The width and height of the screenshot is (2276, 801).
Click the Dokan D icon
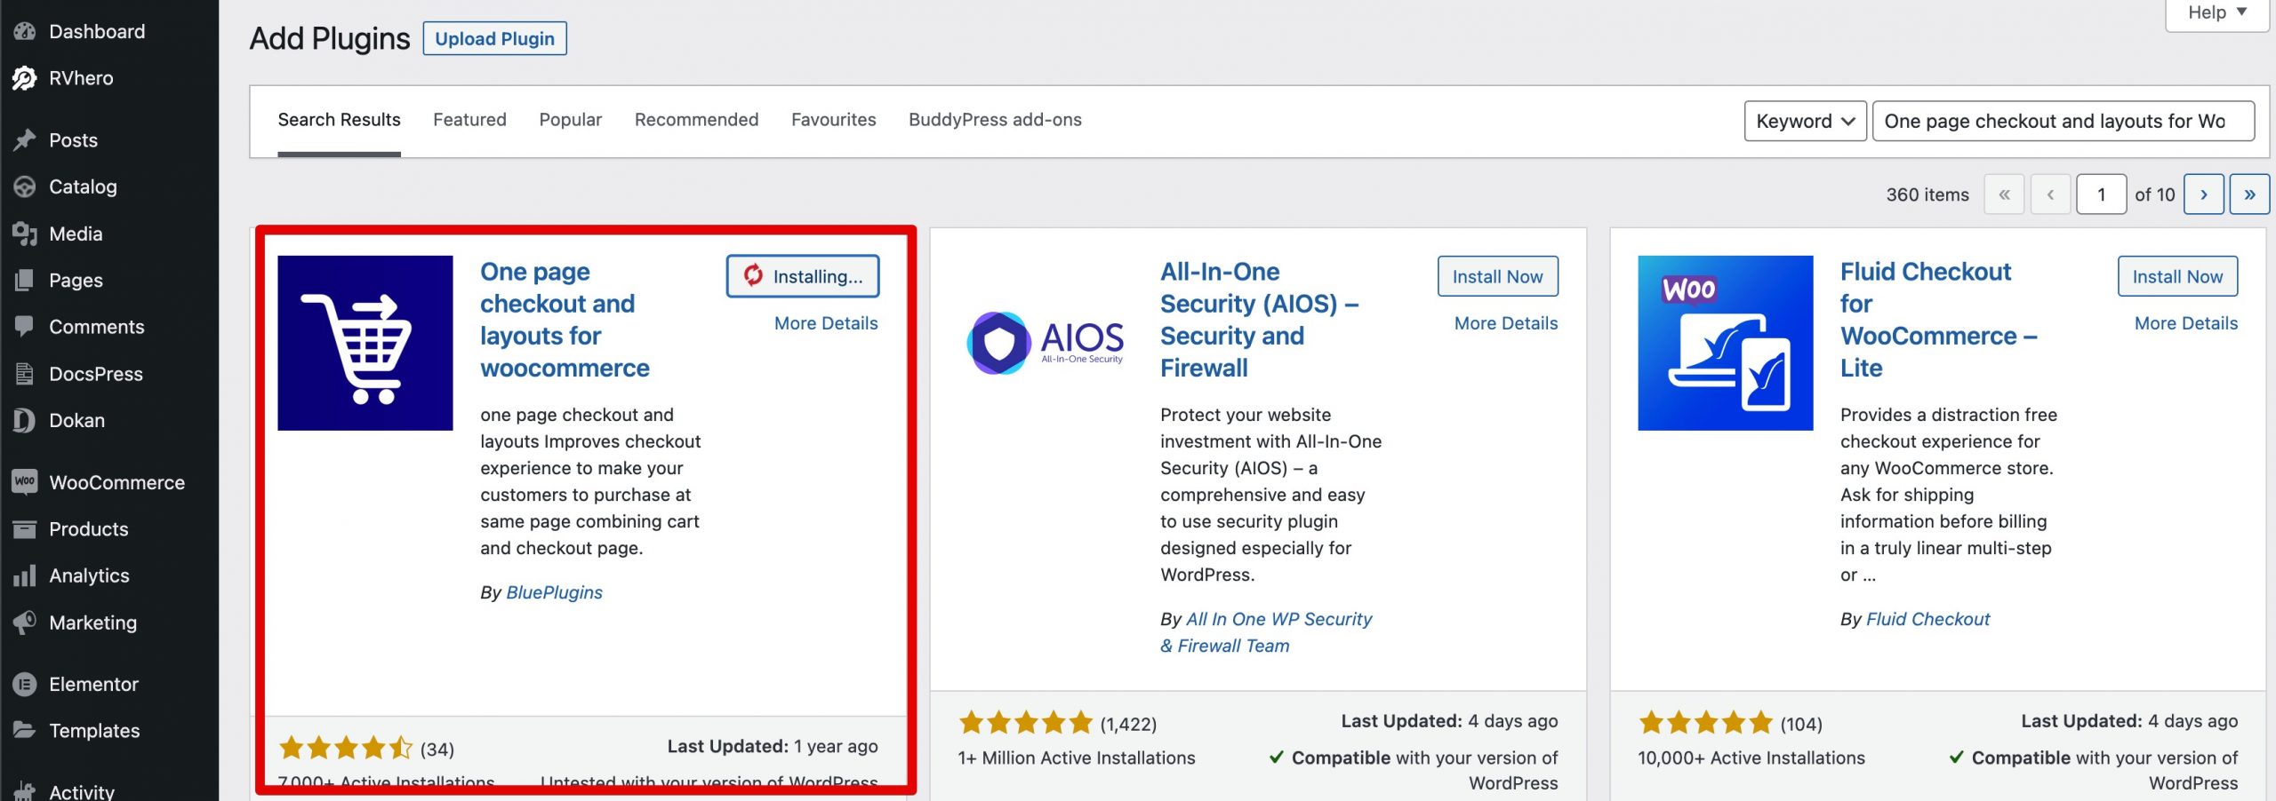click(25, 420)
